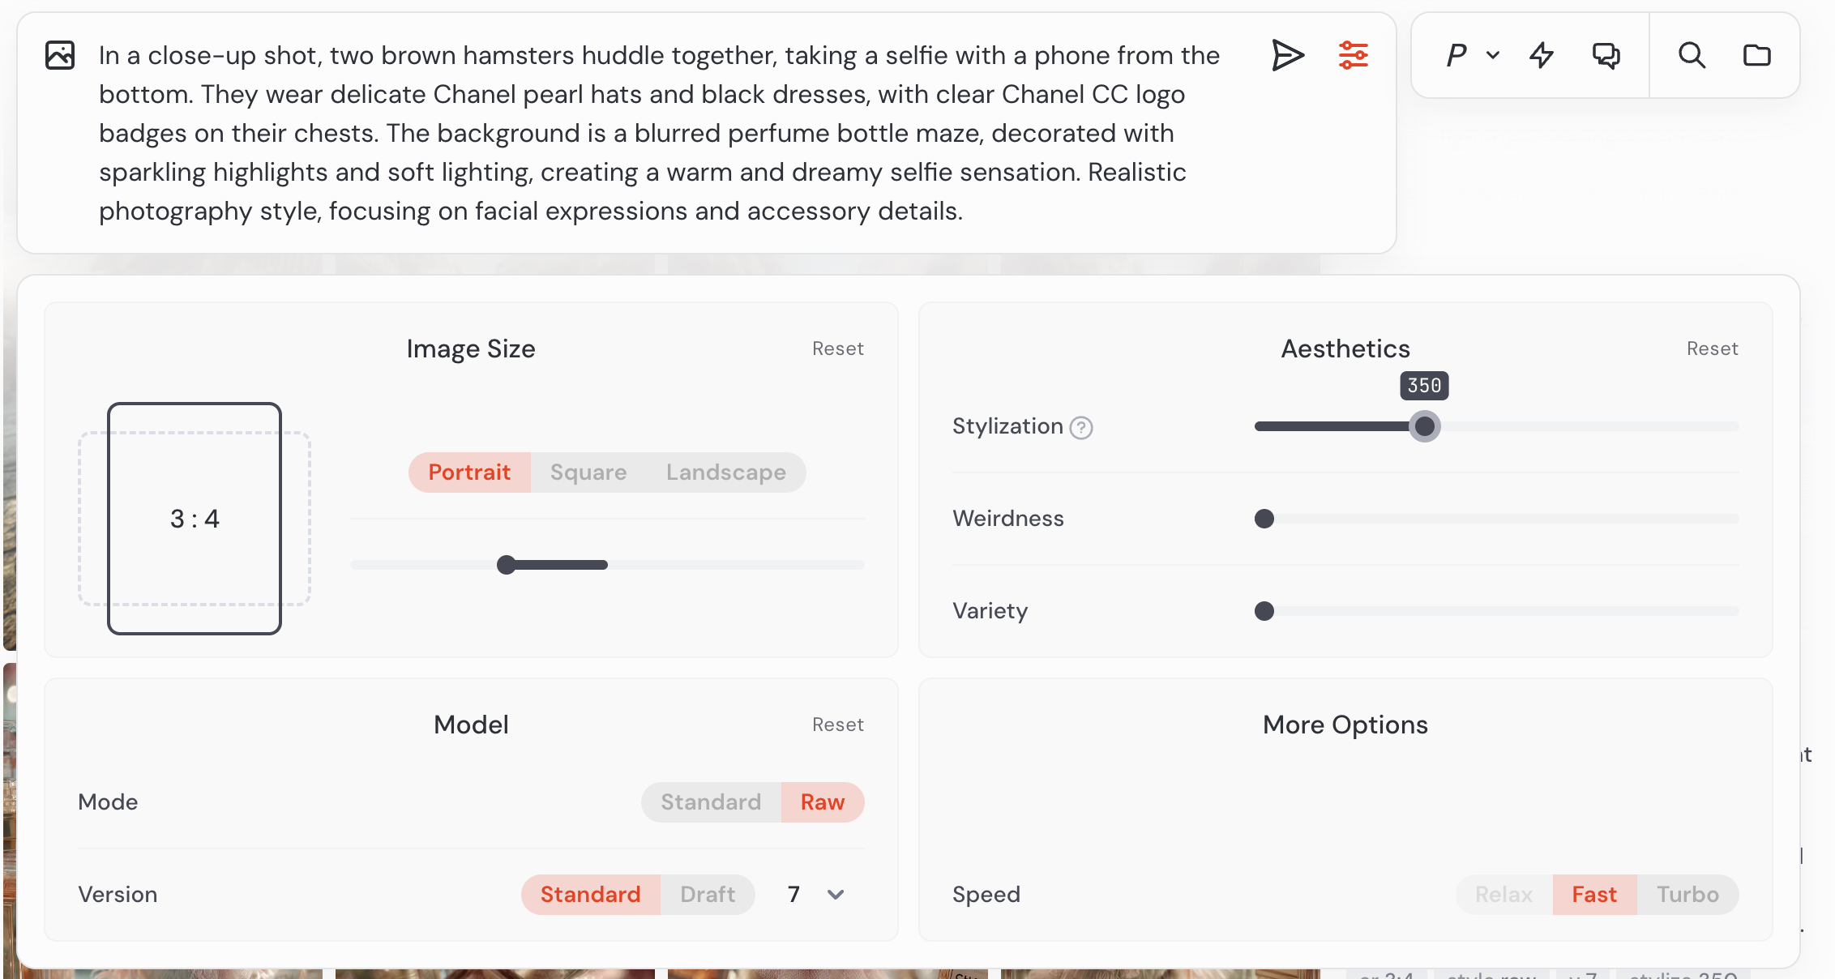Submit the prompt with the send arrow
This screenshot has height=979, width=1835.
pos(1289,55)
